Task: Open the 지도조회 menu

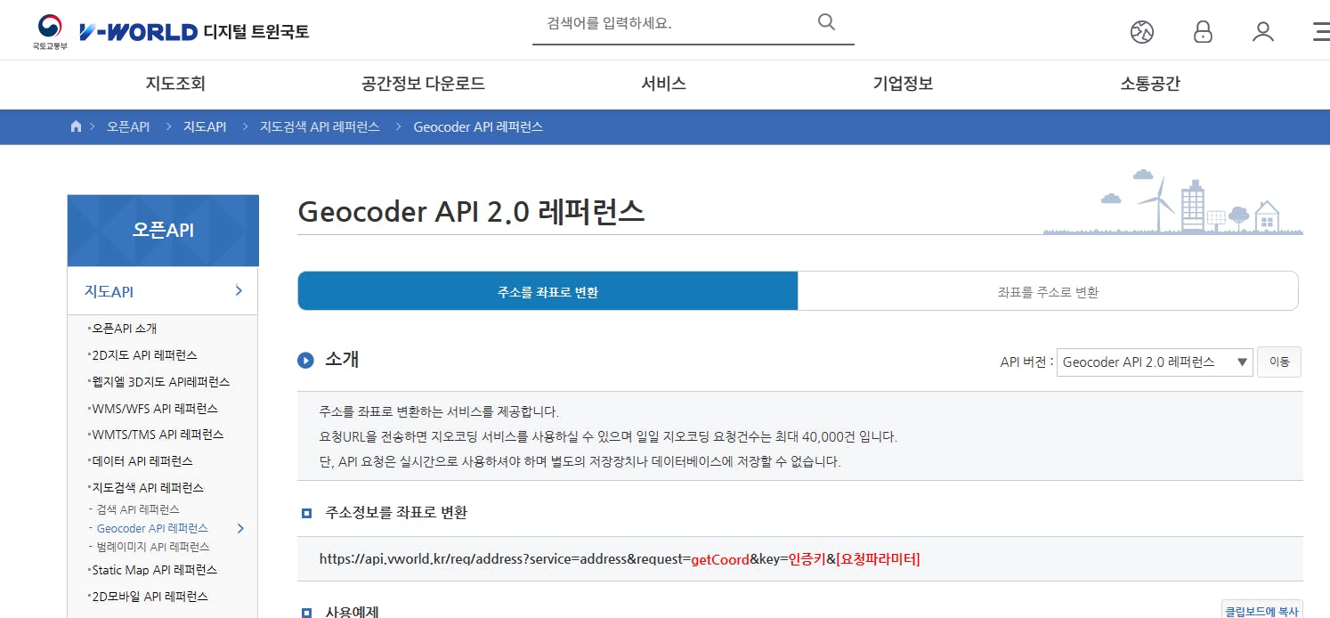Action: coord(175,85)
